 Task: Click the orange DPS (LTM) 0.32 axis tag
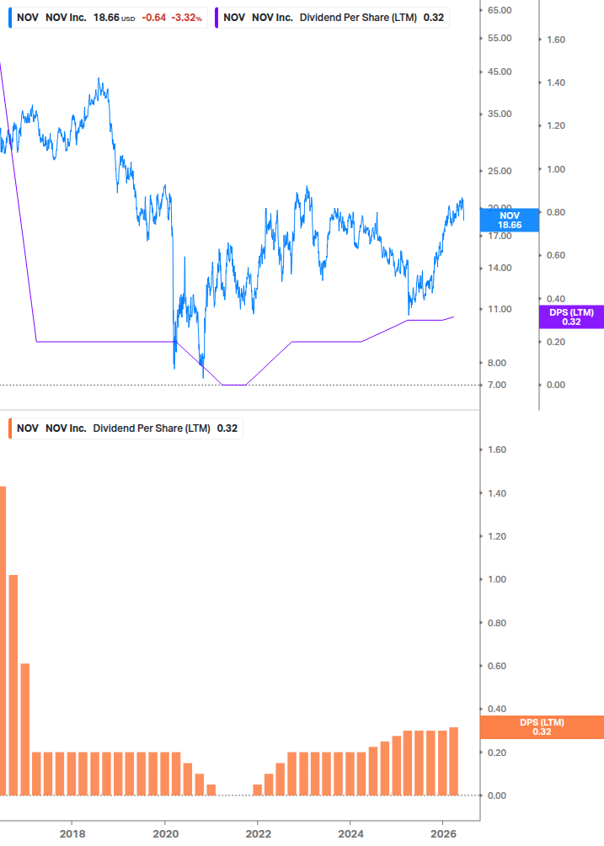[542, 727]
